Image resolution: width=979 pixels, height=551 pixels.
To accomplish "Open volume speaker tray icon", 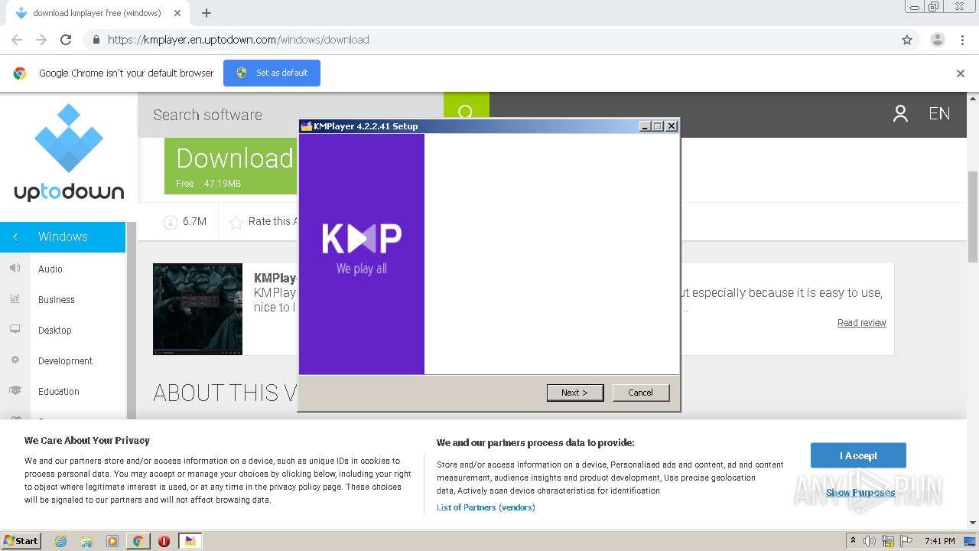I will click(x=870, y=541).
